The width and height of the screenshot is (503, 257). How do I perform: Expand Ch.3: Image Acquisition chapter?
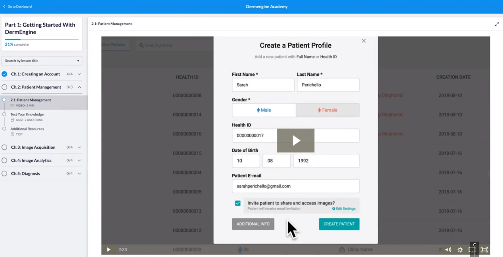pyautogui.click(x=79, y=147)
